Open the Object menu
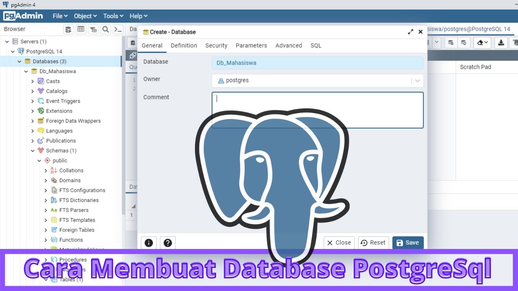This screenshot has height=291, width=518. click(85, 16)
